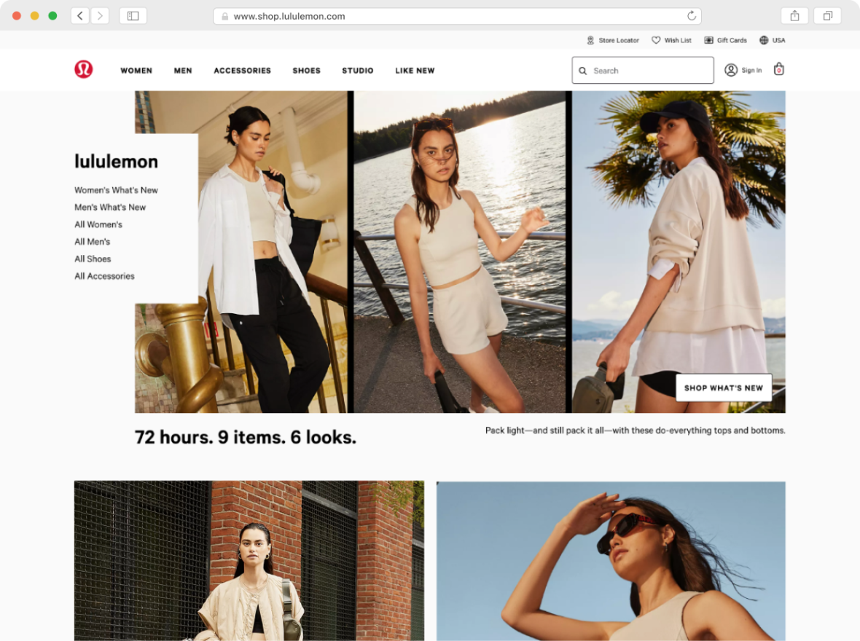Screen dimensions: 860x641
Task: Open the Gift Cards page
Action: pos(725,40)
